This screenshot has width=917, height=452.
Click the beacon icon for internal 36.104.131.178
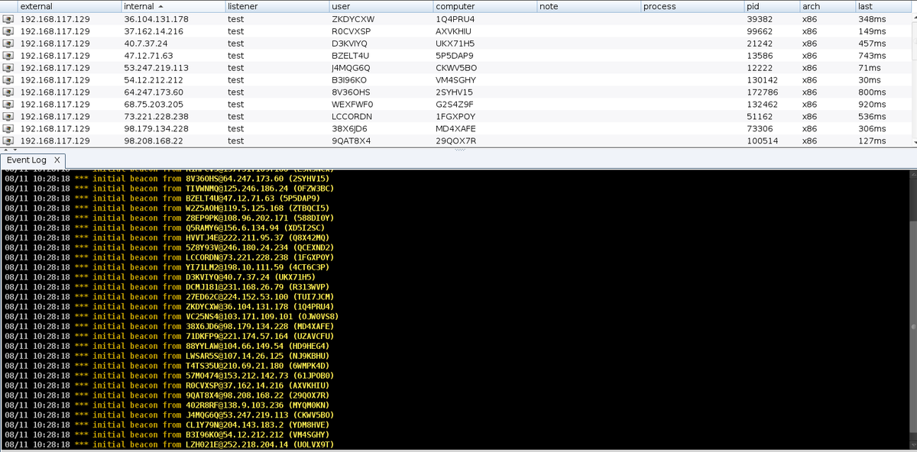click(8, 19)
